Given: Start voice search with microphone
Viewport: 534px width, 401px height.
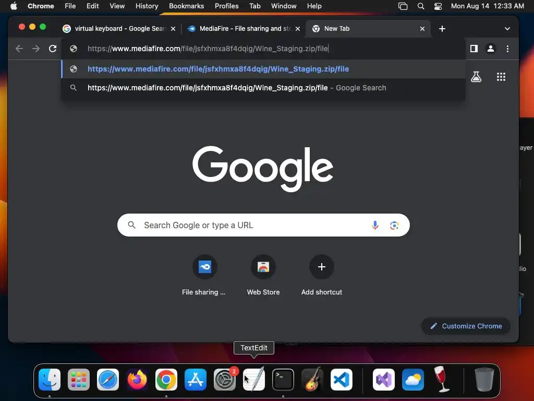Looking at the screenshot, I should click(x=375, y=225).
